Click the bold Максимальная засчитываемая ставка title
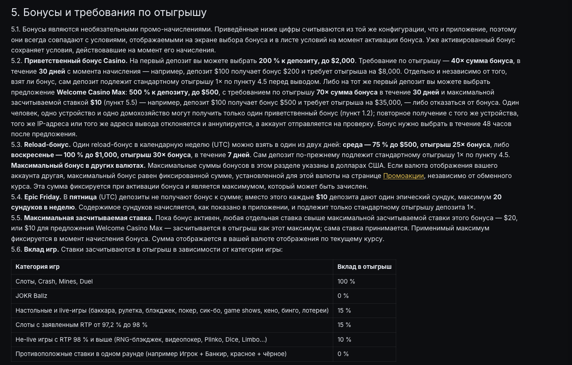Viewport: 572px width, 365px height. (x=89, y=218)
